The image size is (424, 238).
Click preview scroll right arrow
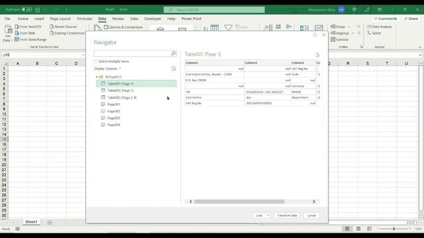coord(314,202)
